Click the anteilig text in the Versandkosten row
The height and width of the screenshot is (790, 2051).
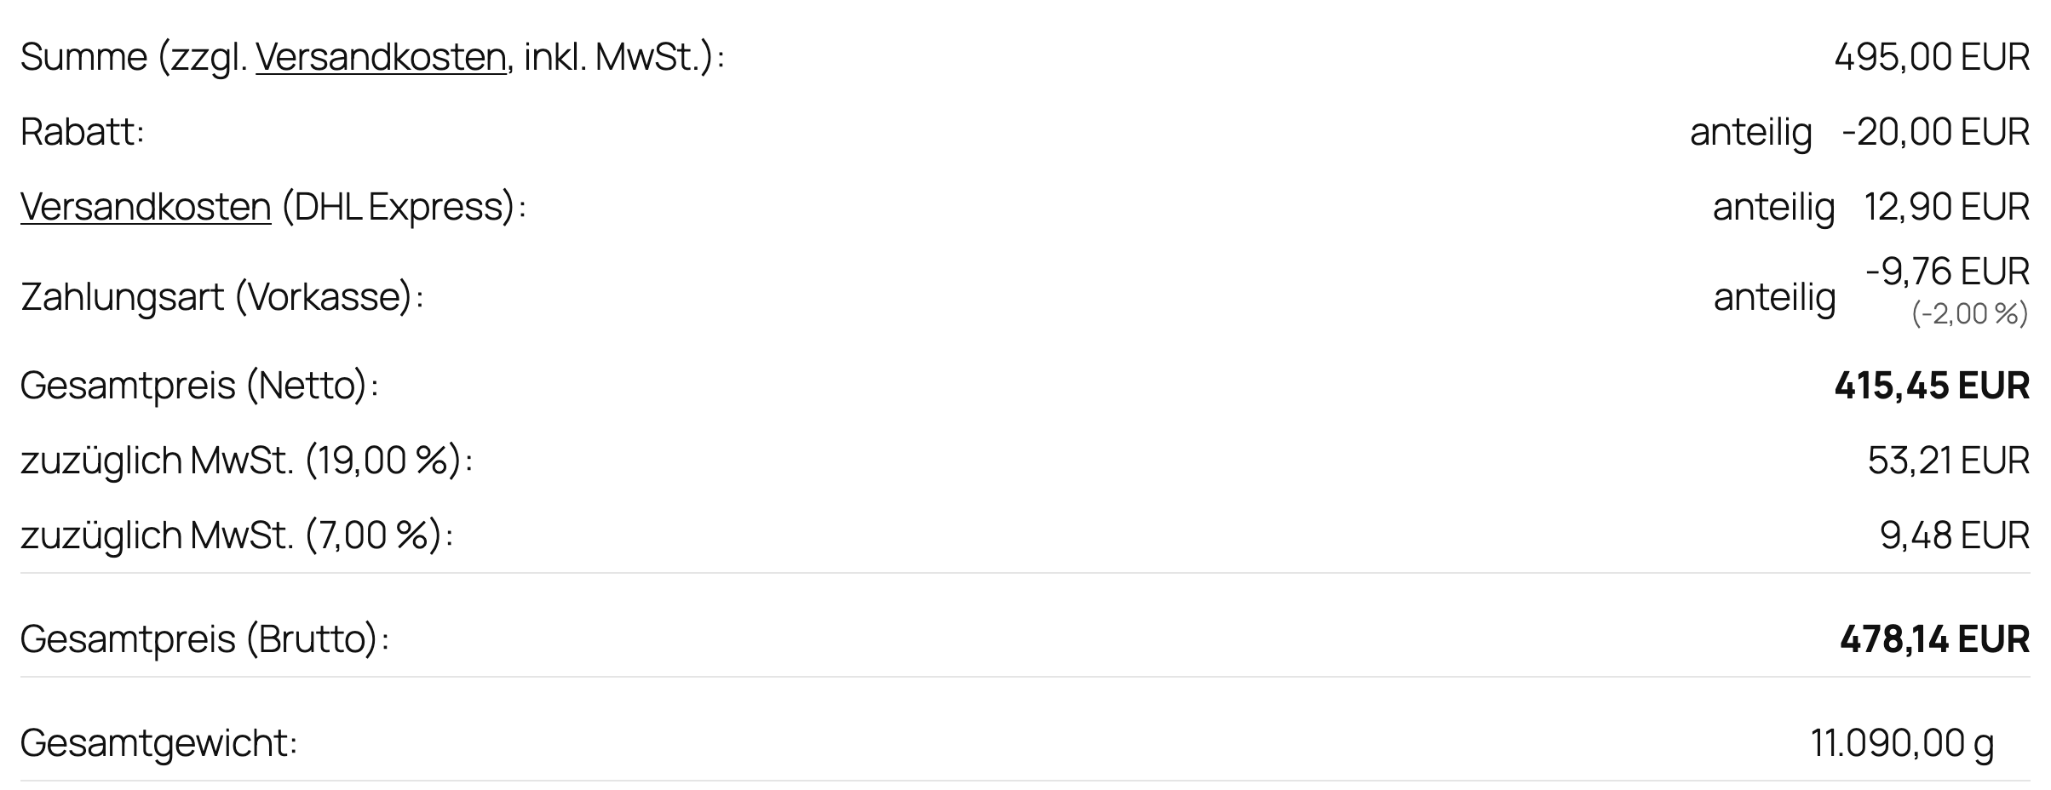pos(1774,207)
